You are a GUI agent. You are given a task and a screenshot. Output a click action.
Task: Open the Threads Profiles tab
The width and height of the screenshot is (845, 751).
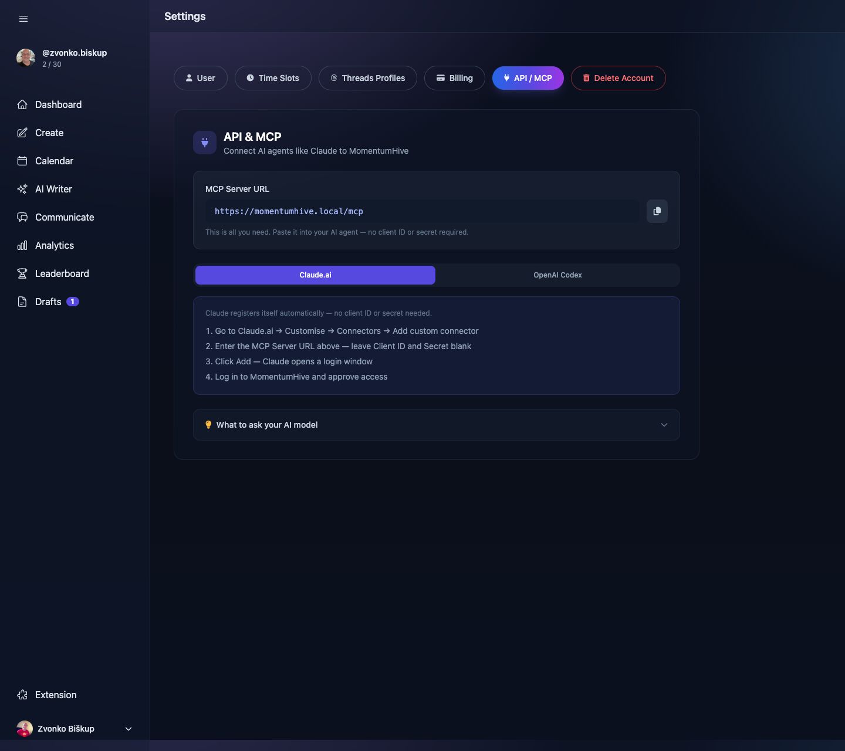(x=368, y=78)
